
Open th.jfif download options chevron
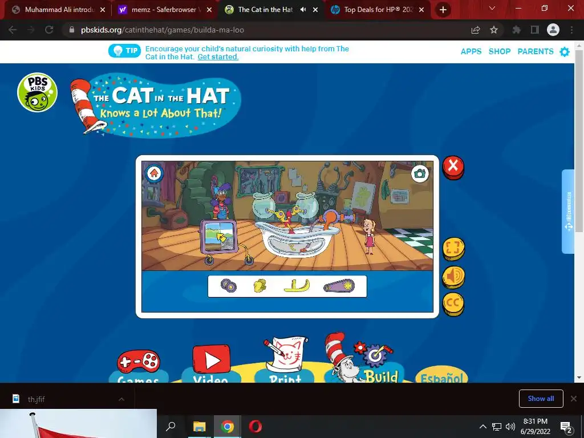pyautogui.click(x=121, y=399)
